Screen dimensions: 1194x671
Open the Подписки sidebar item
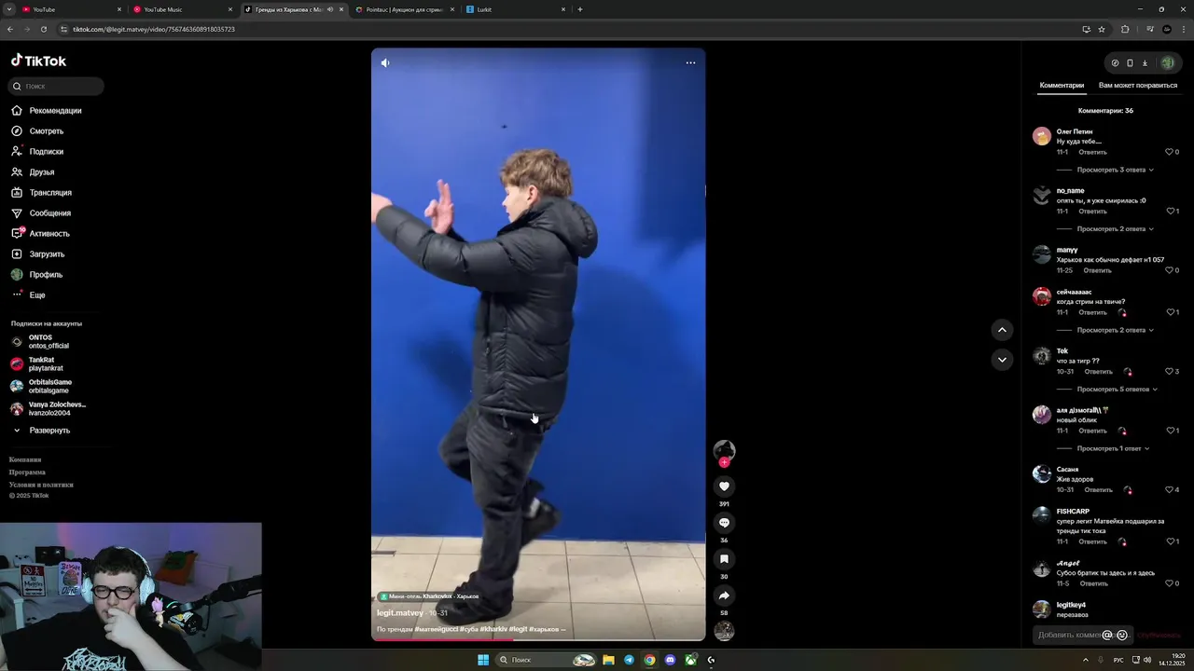pyautogui.click(x=46, y=152)
